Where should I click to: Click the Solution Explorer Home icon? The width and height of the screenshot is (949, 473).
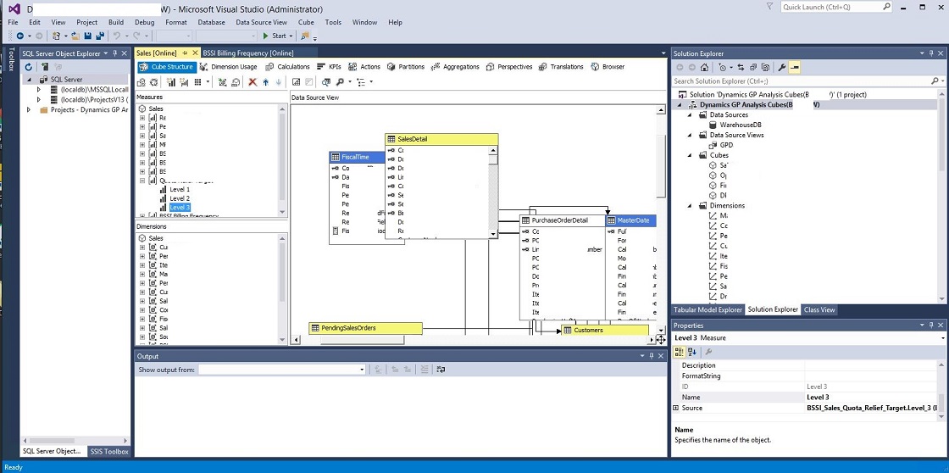tap(704, 67)
